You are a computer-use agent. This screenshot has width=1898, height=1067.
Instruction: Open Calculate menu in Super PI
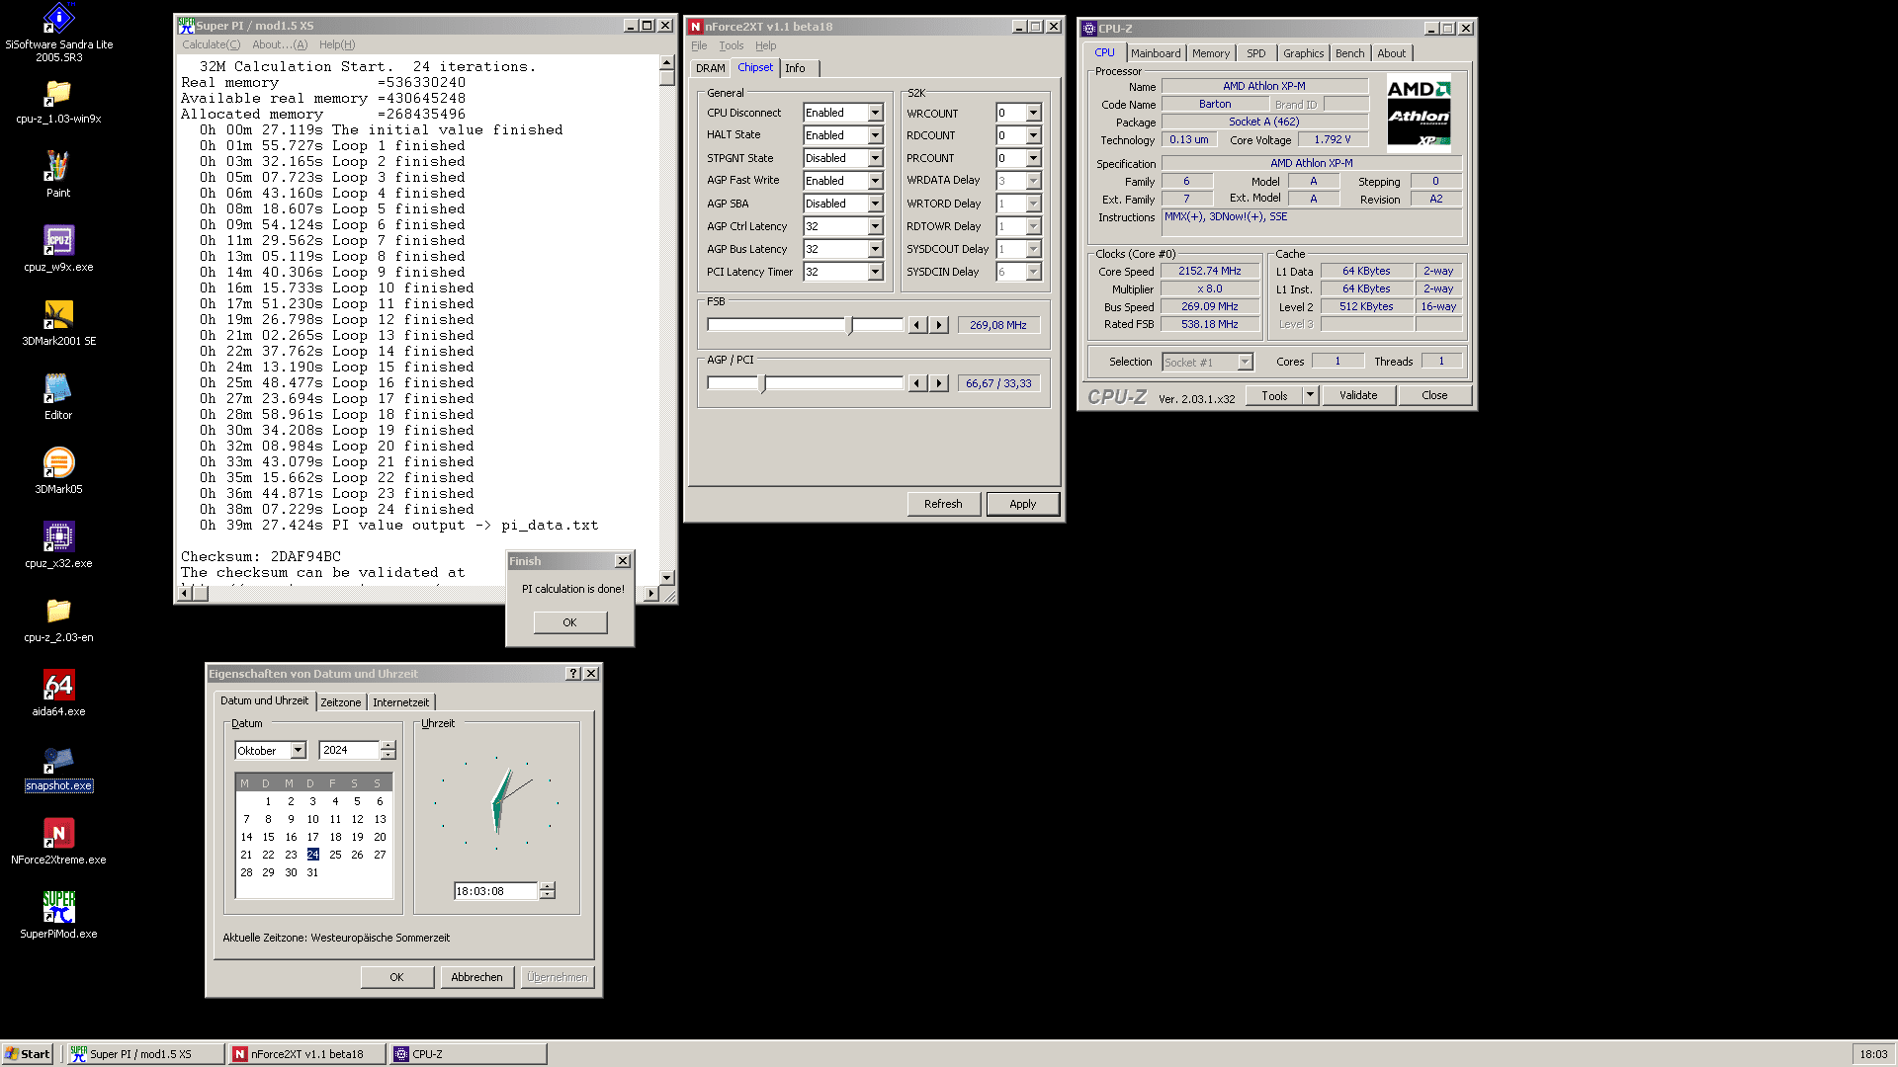211,44
